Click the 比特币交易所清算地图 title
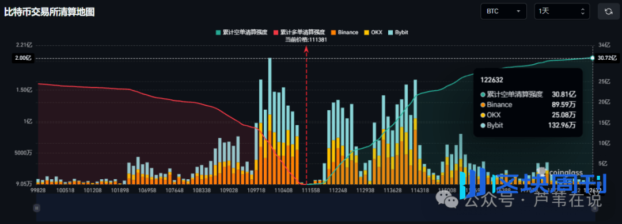The image size is (622, 224). click(x=49, y=12)
